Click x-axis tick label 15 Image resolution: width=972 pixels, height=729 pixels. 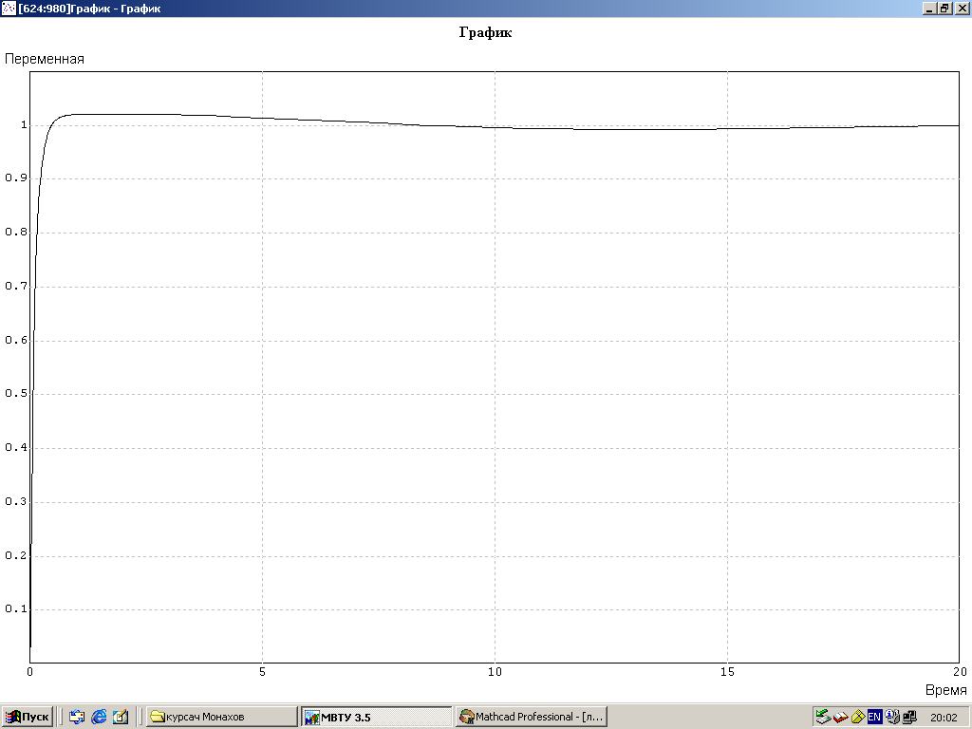[x=727, y=672]
